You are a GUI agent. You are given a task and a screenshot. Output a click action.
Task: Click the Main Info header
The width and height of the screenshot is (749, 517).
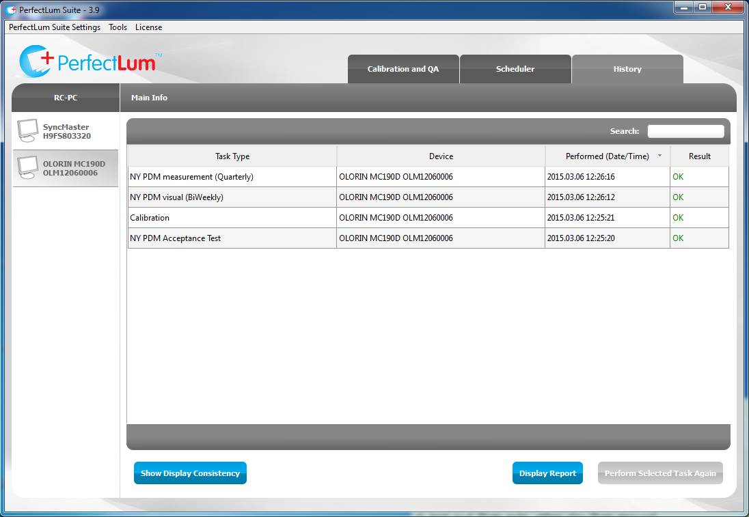149,98
